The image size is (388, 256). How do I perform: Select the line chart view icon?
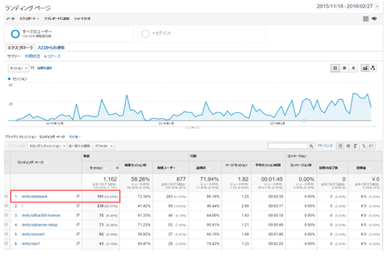tap(365, 68)
